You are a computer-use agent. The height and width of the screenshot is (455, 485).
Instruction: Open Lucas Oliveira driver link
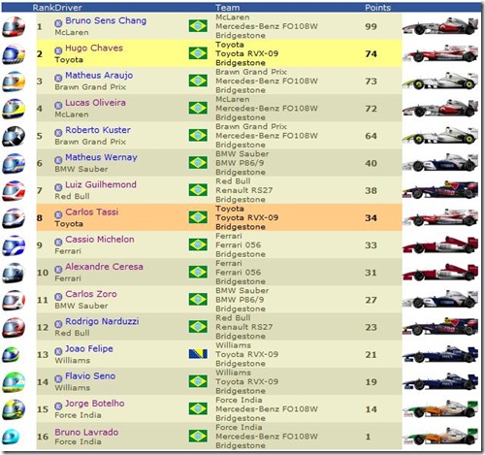[x=95, y=103]
